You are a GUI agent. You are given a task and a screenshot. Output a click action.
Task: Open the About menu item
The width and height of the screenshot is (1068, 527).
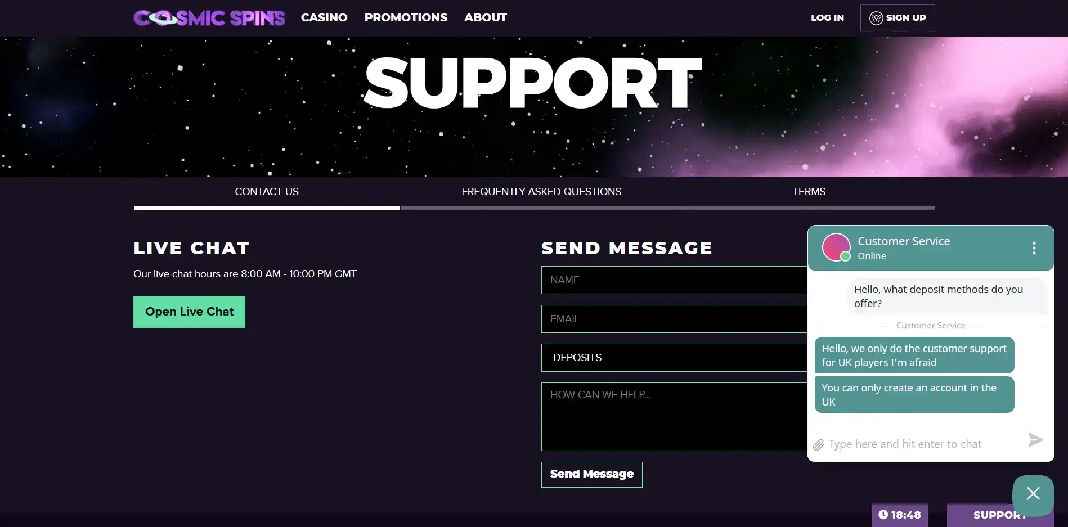tap(485, 18)
